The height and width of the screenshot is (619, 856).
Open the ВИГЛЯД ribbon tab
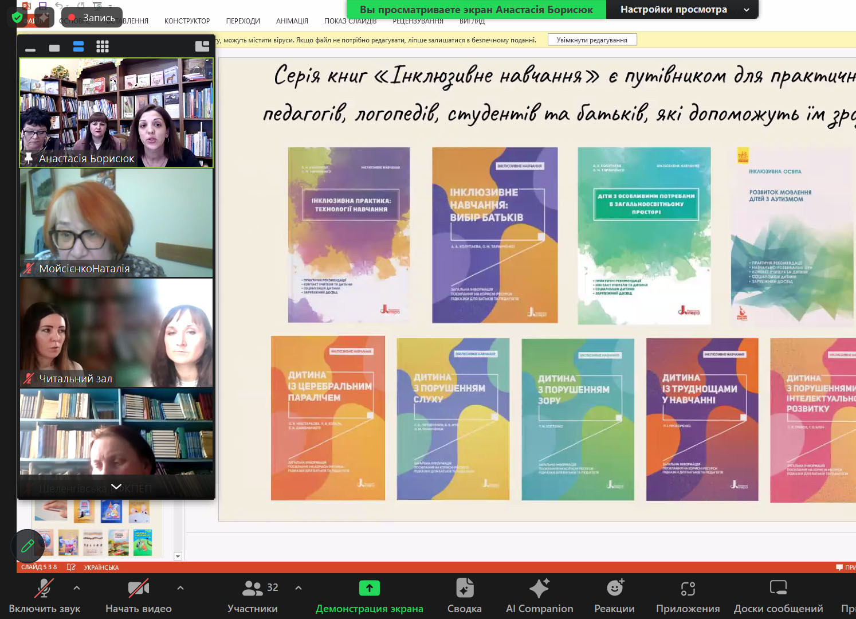pyautogui.click(x=472, y=21)
